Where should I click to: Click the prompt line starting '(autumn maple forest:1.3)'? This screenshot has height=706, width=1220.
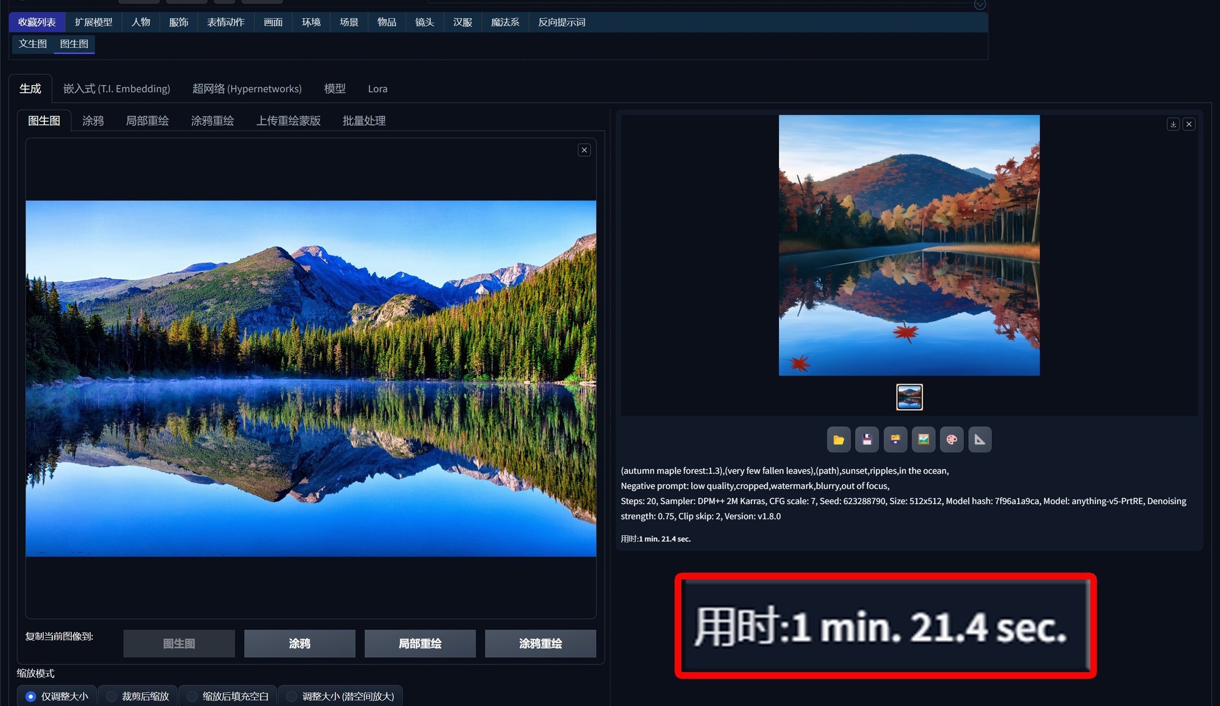point(784,471)
